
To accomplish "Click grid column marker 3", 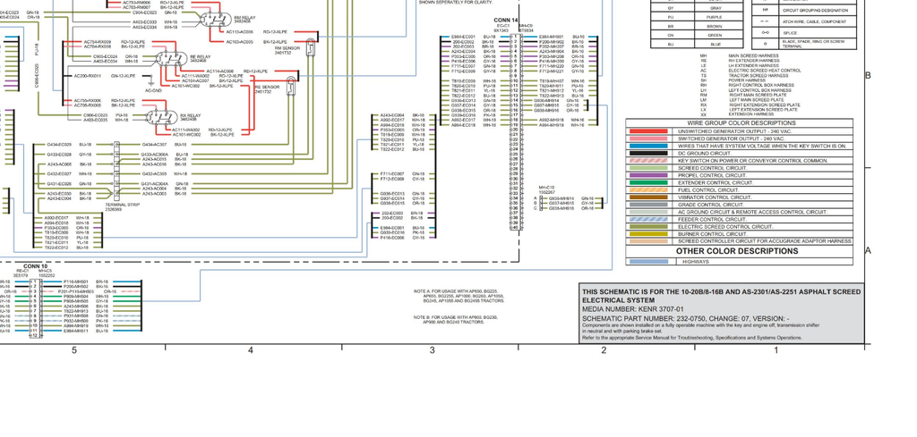I will click(x=433, y=350).
